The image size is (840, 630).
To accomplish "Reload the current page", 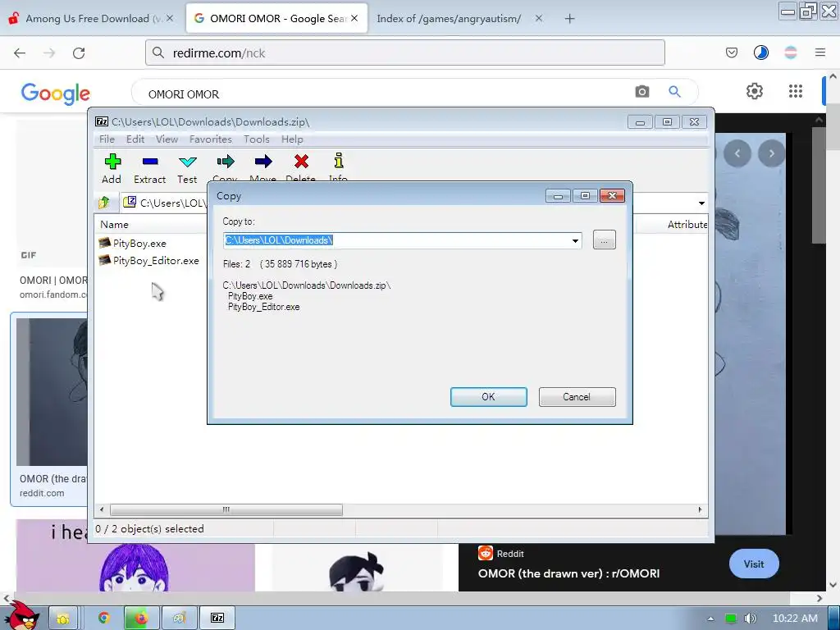I will click(79, 53).
